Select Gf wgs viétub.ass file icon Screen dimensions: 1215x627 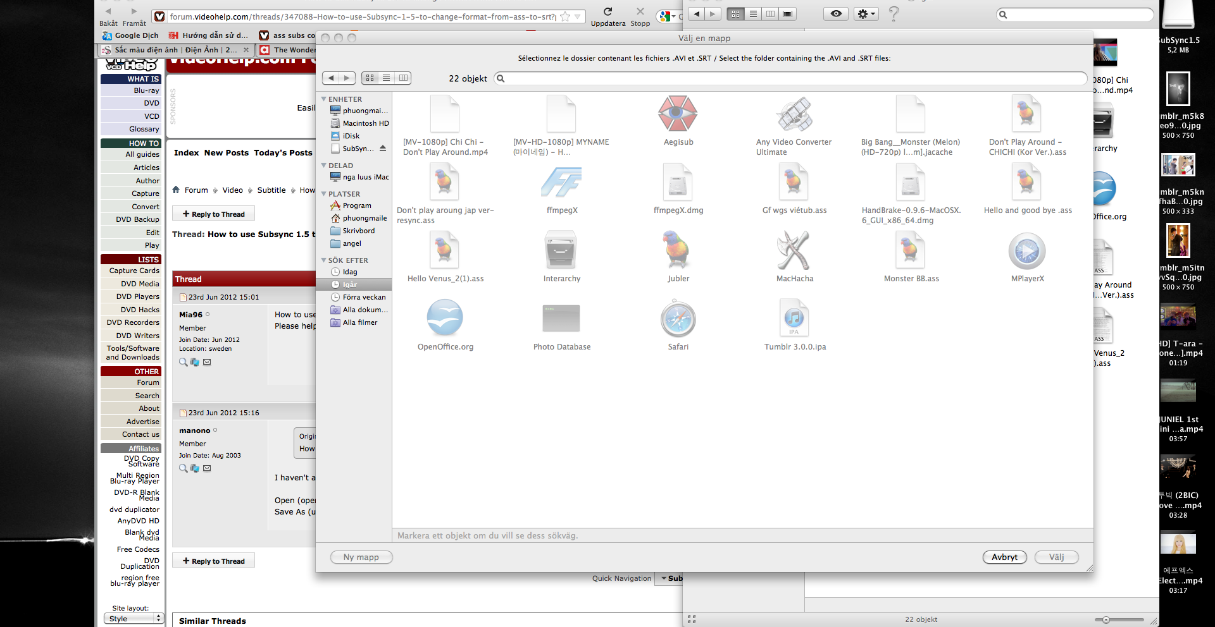click(794, 182)
